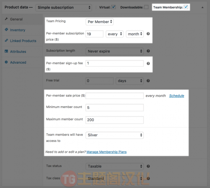Click the wrench icon beside General
This screenshot has height=188, width=210.
[x=6, y=19]
